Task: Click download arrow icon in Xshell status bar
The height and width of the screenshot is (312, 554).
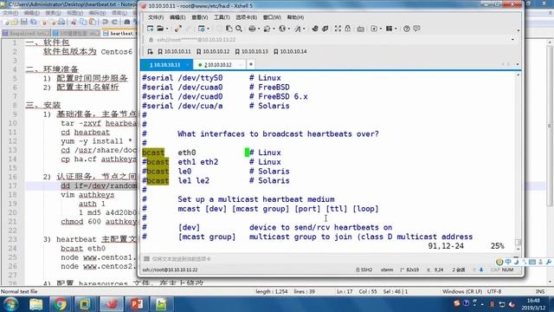Action: coord(481,270)
